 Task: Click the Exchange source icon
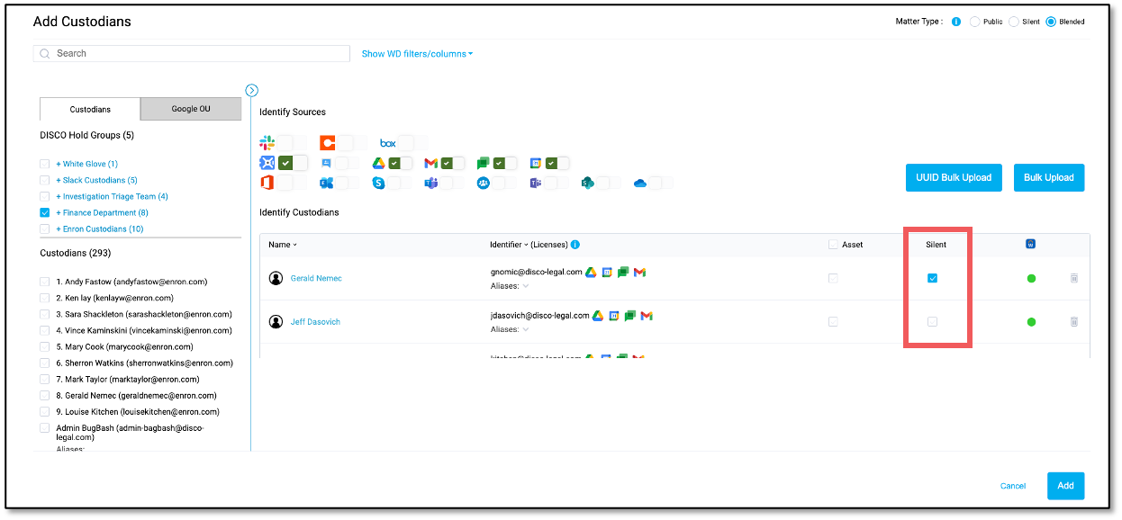(326, 183)
